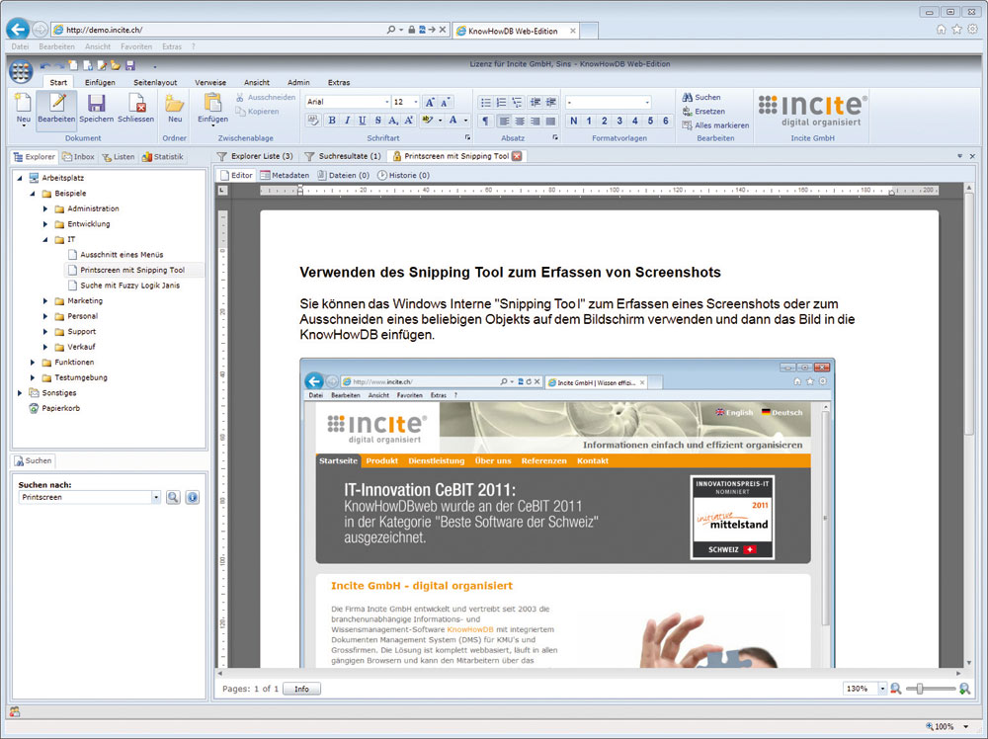Justify text alignment
This screenshot has width=988, height=739.
[550, 121]
